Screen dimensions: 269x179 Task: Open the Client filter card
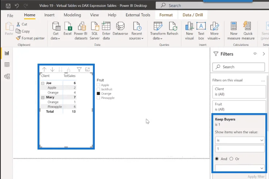[239, 92]
